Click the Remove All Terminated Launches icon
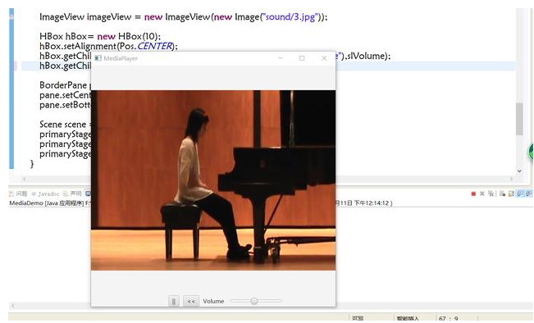Image resolution: width=534 pixels, height=323 pixels. (x=491, y=193)
